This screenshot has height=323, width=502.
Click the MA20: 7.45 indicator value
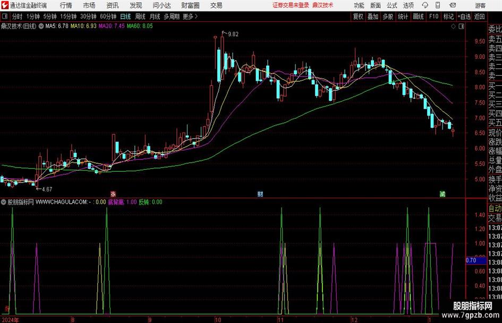point(112,26)
